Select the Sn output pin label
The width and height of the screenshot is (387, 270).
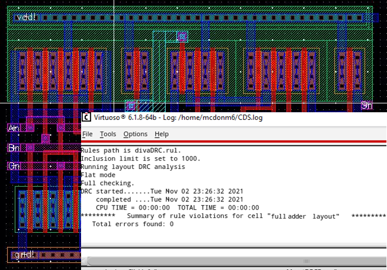[x=367, y=106]
